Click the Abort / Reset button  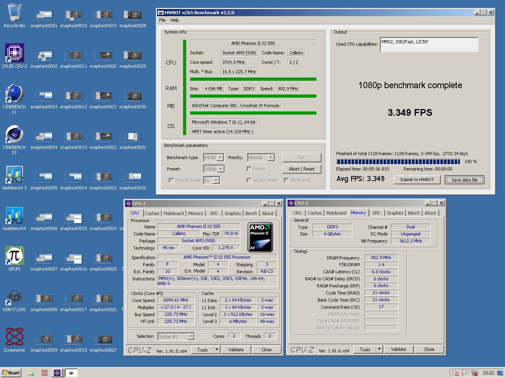coord(302,169)
